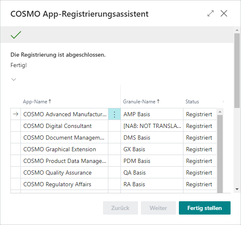Sort by App-Name column header
This screenshot has width=241, height=225.
[x=37, y=102]
